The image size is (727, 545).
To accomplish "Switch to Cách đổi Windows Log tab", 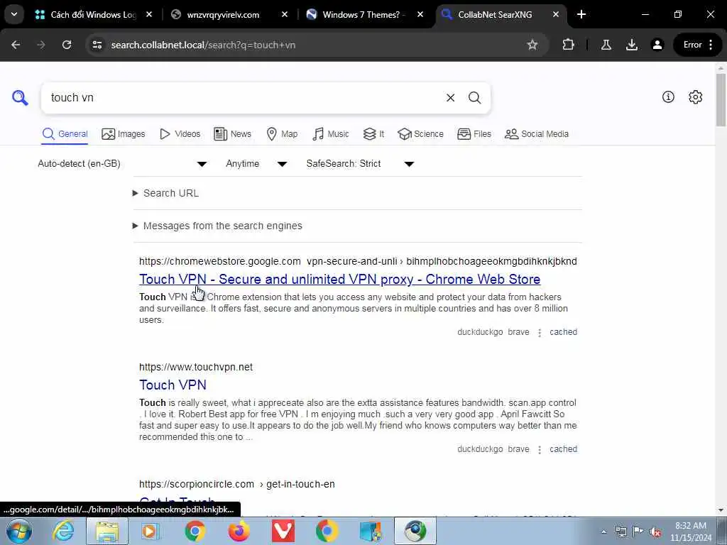I will (93, 15).
